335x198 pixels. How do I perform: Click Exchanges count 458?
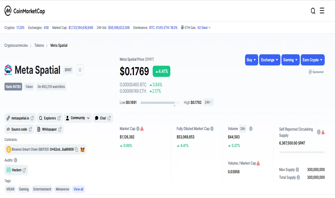[x=46, y=28]
